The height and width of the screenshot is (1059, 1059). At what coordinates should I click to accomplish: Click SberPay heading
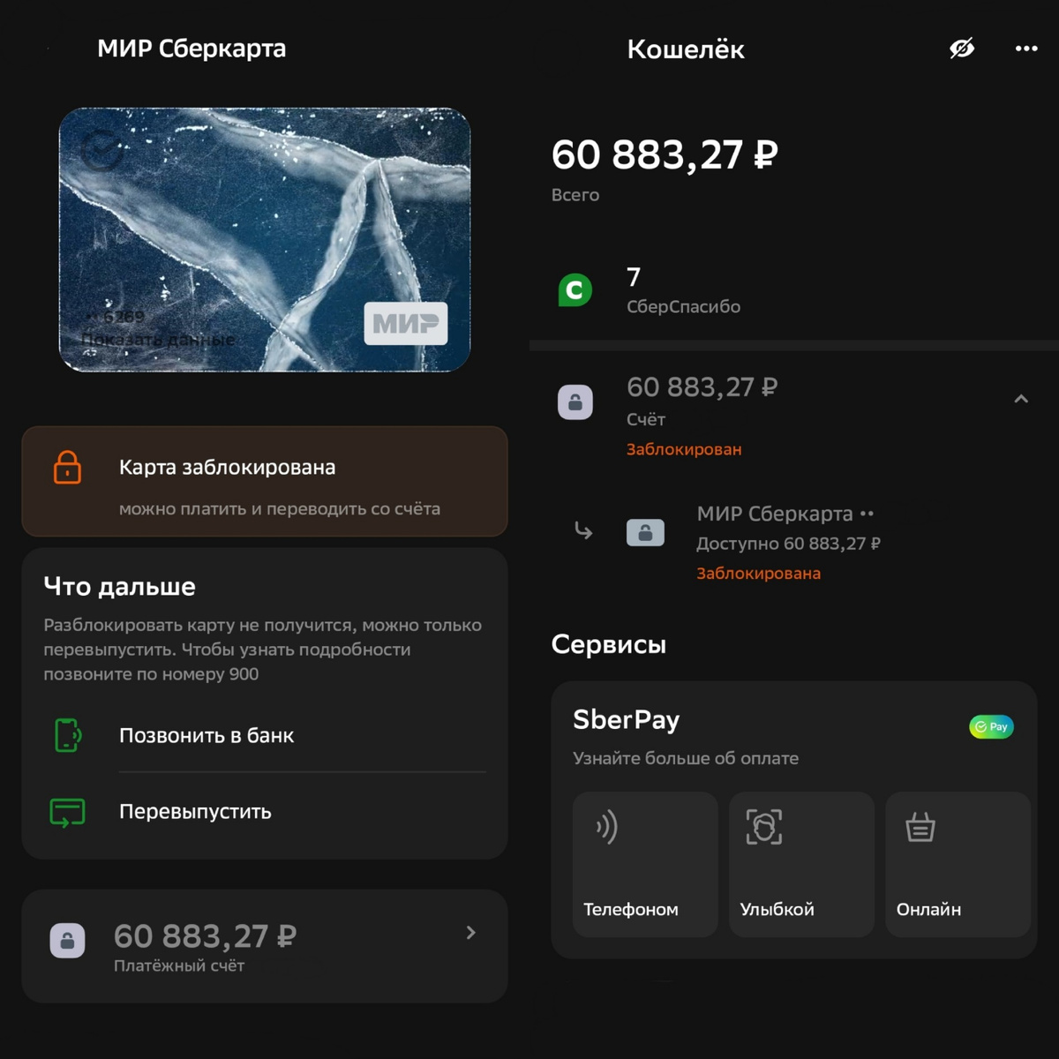point(627,720)
